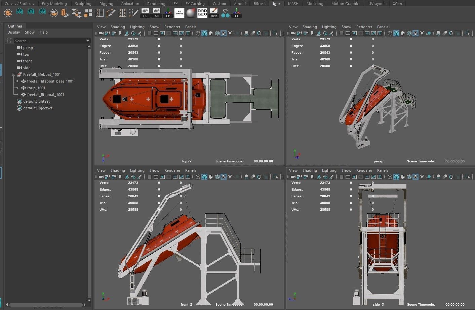Collapse the Freefall_lifeboat_1001 group
The image size is (475, 310).
click(13, 74)
